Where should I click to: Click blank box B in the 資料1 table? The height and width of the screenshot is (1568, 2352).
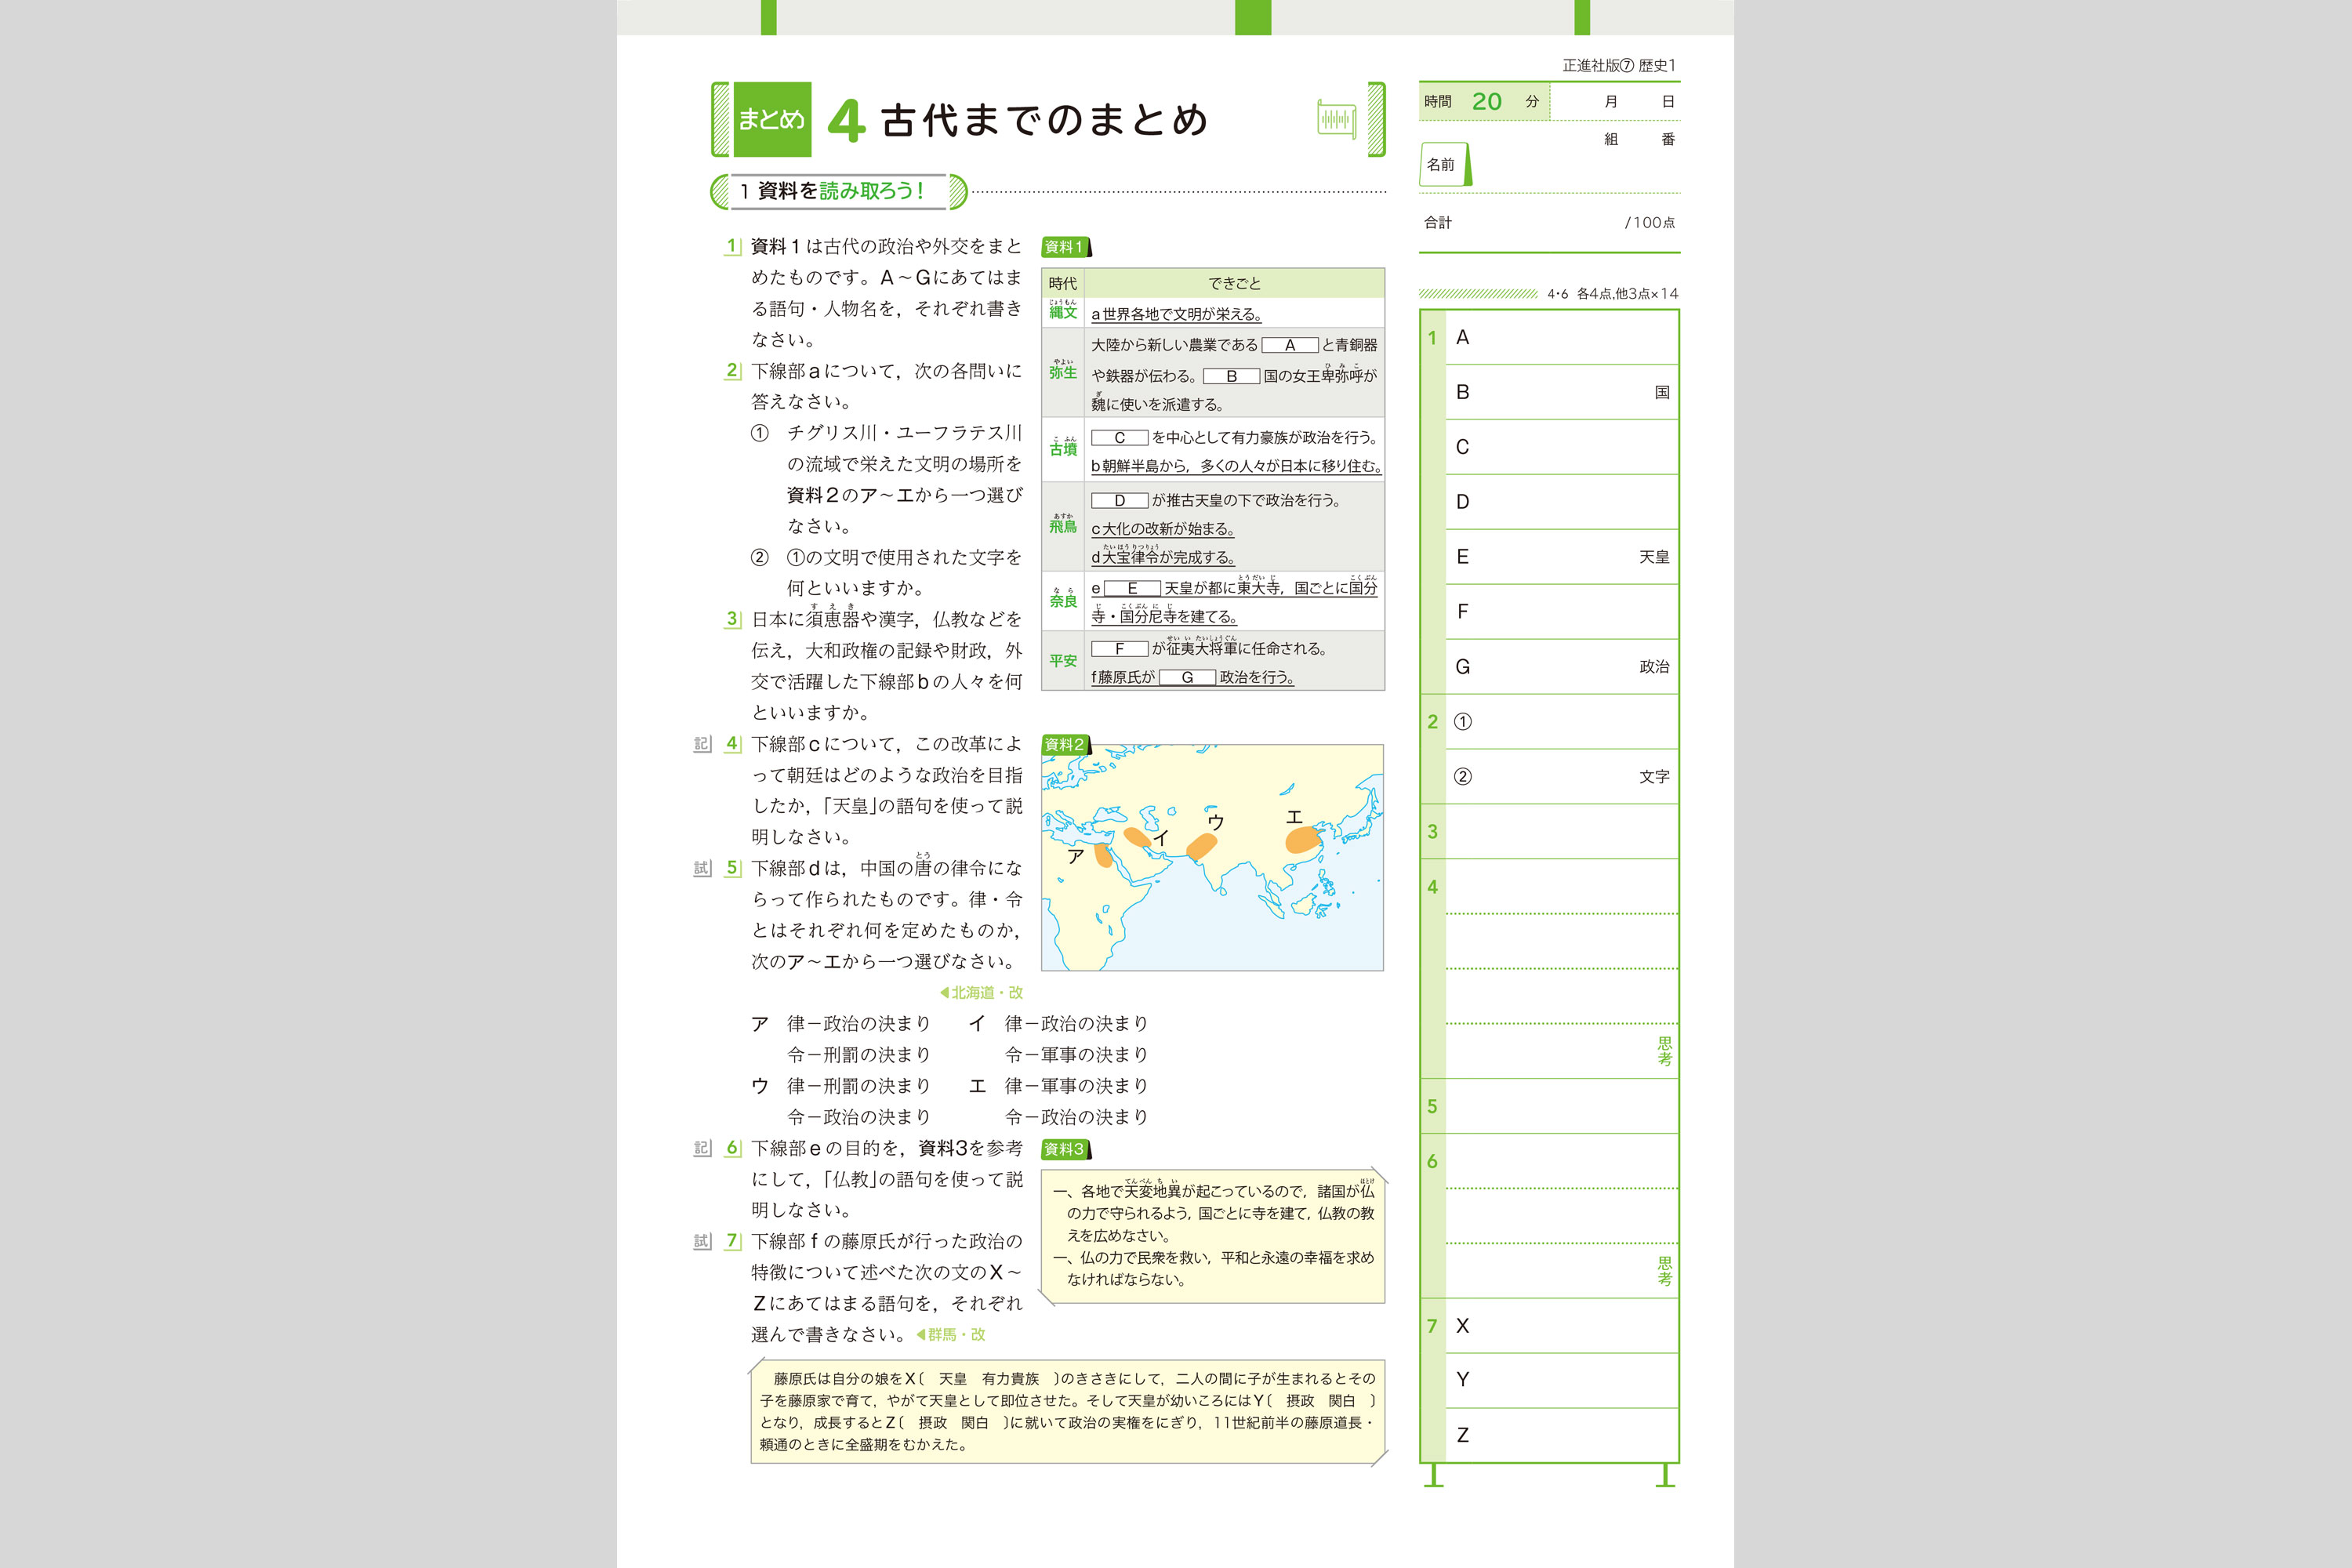[1231, 376]
